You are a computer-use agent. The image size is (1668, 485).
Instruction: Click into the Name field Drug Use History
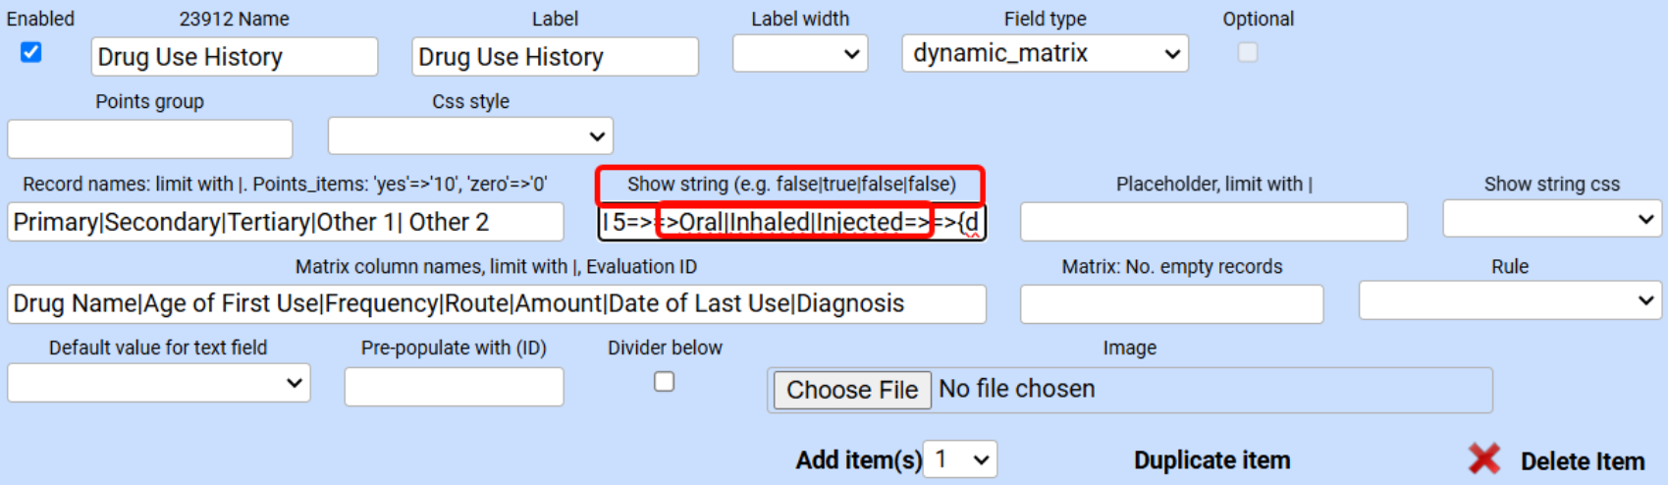[x=235, y=57]
